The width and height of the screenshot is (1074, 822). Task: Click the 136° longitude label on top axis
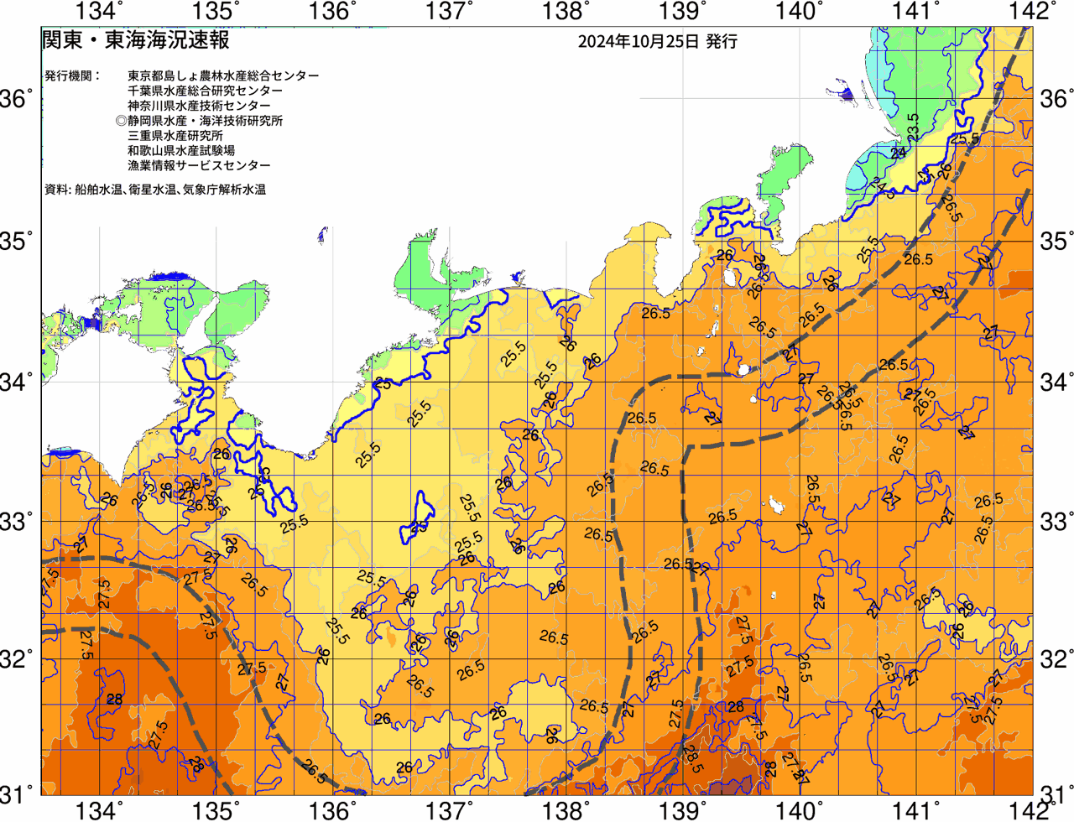point(333,12)
